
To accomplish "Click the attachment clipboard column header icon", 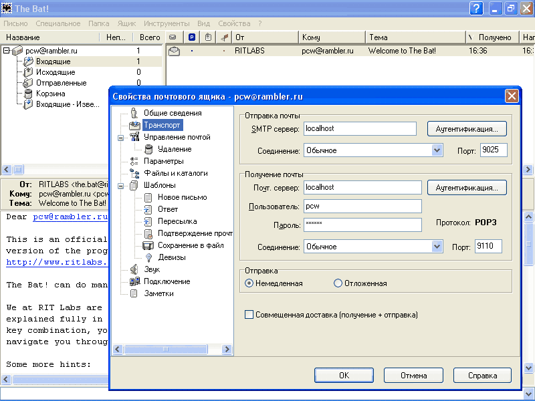I will point(208,37).
